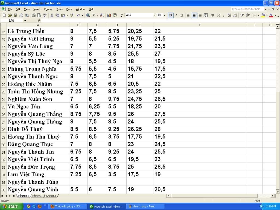Apply the yellow Fill Color swatch
This screenshot has height=210, width=280.
click(263, 15)
